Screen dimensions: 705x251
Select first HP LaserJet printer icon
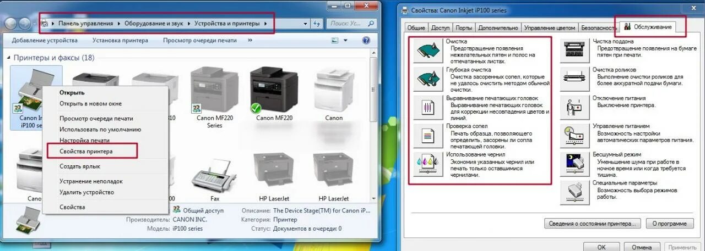click(x=274, y=172)
